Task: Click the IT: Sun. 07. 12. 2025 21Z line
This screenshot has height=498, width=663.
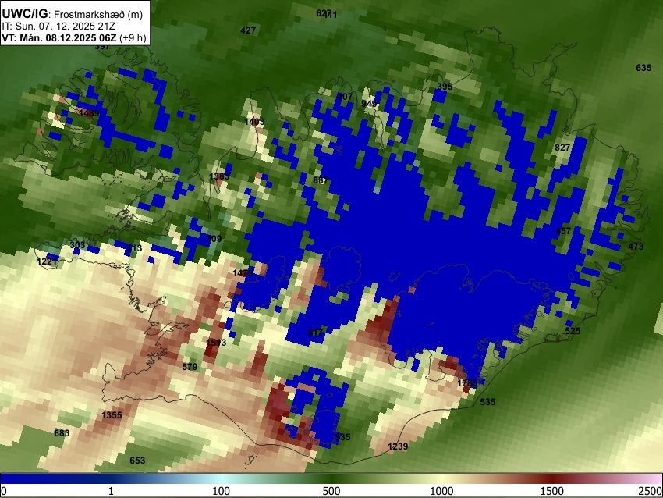Action: [58, 27]
